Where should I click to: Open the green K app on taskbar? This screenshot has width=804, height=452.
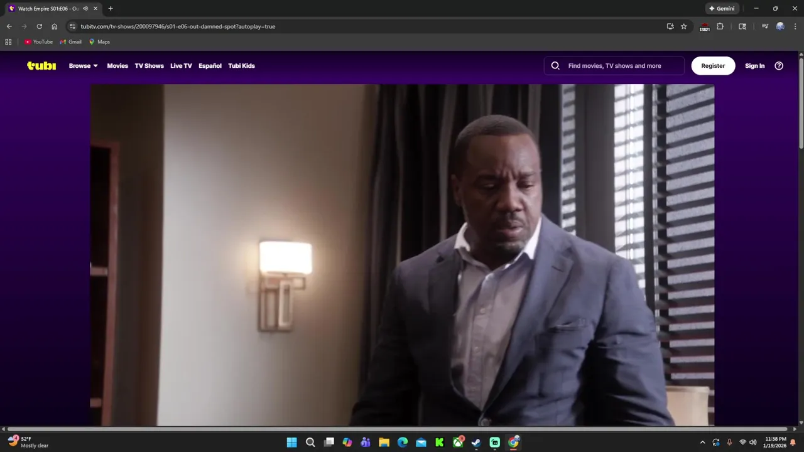tap(440, 443)
